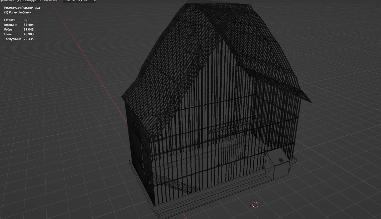Click the Користувач Перспектива view label
381x219 pixels.
22,8
